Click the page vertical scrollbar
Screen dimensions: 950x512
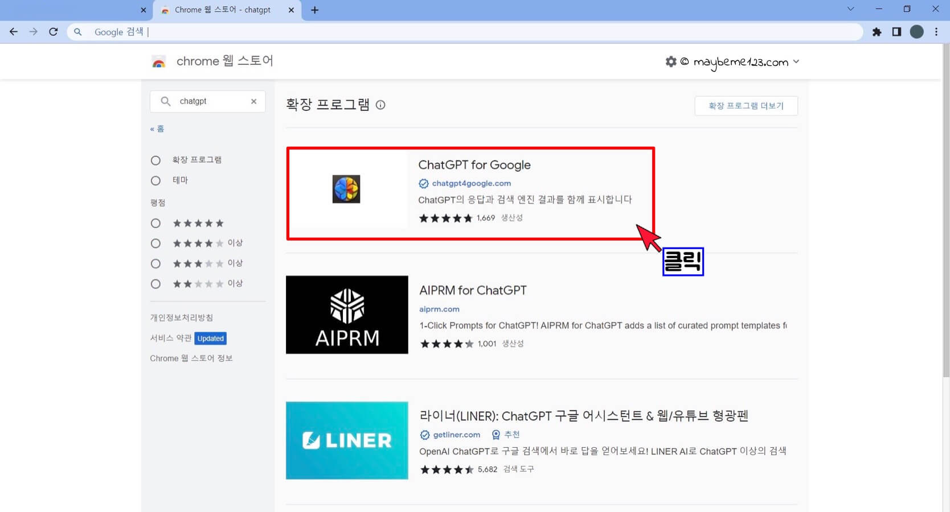[x=946, y=210]
